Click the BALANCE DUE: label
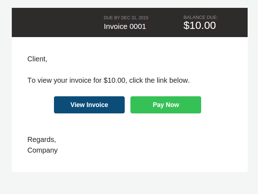The width and height of the screenshot is (258, 194). point(200,17)
